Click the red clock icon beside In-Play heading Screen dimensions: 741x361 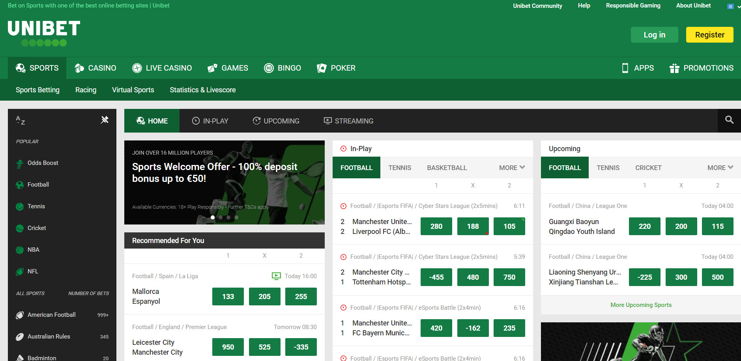click(343, 149)
